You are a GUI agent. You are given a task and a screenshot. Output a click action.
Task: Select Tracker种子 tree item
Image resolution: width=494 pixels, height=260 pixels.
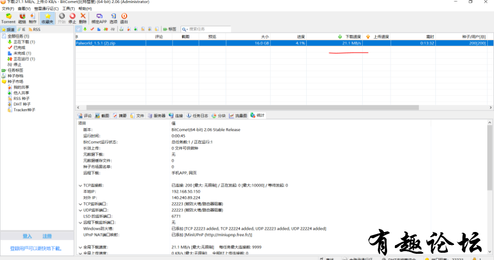pos(24,110)
